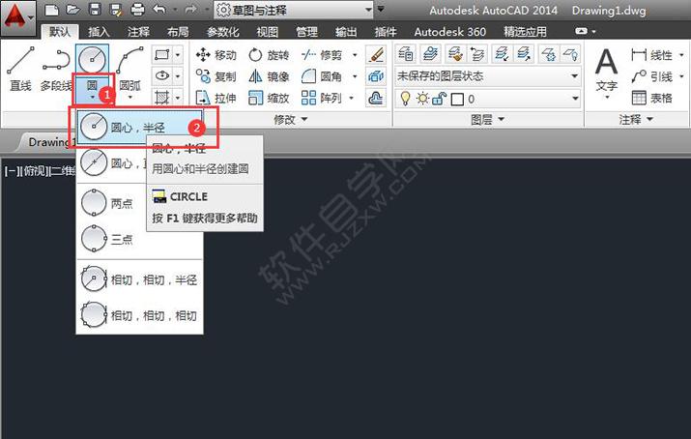Create a new drawing from quick access toolbar
691x439 pixels.
(x=51, y=10)
